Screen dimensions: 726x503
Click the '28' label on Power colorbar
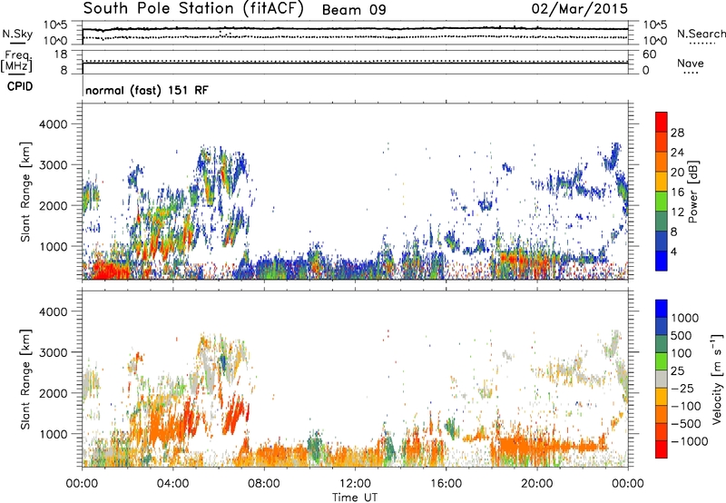[677, 133]
